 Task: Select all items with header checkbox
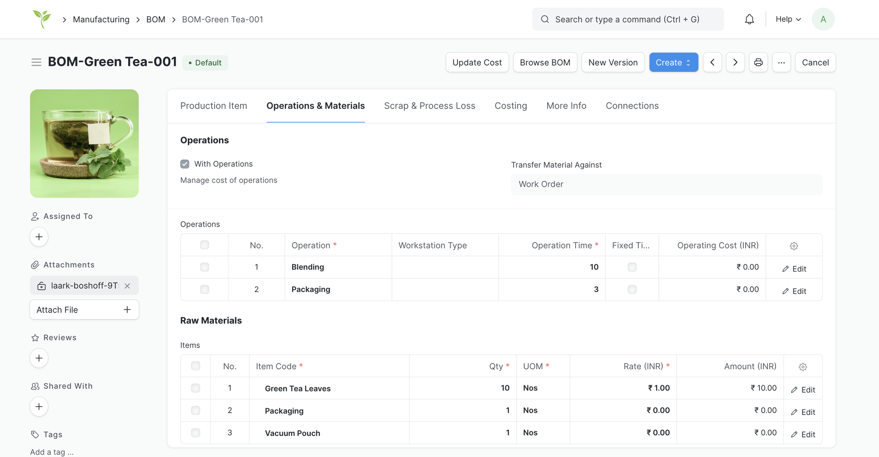click(195, 366)
